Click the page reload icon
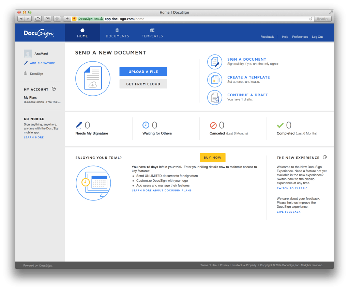This screenshot has width=349, height=290. (x=311, y=19)
